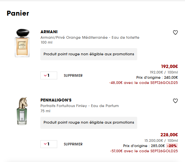Click the -57,00€ SEPT26GOLD25 code text
This screenshot has width=185, height=162.
click(144, 151)
